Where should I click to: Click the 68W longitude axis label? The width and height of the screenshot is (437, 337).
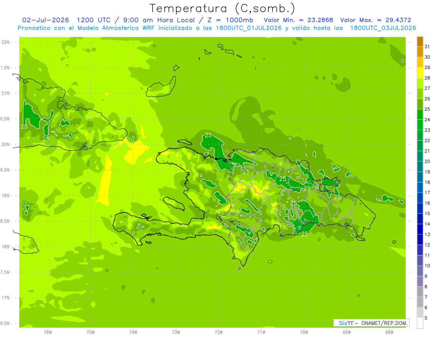click(x=389, y=332)
